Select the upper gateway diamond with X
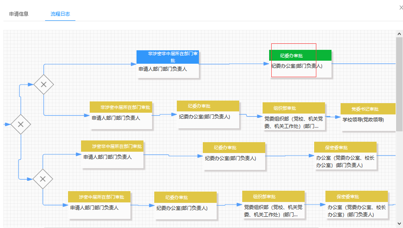Image resolution: width=403 pixels, height=228 pixels. [44, 85]
